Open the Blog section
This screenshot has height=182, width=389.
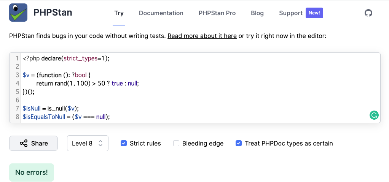coord(257,13)
